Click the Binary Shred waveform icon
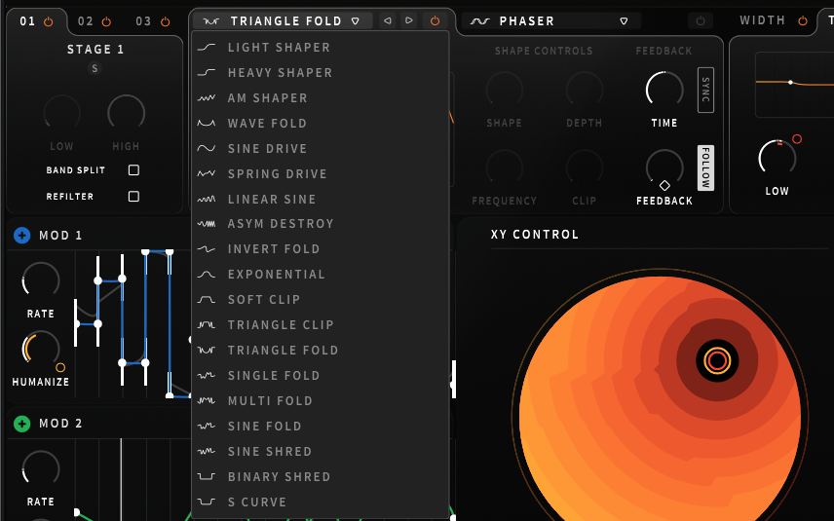 pyautogui.click(x=207, y=476)
